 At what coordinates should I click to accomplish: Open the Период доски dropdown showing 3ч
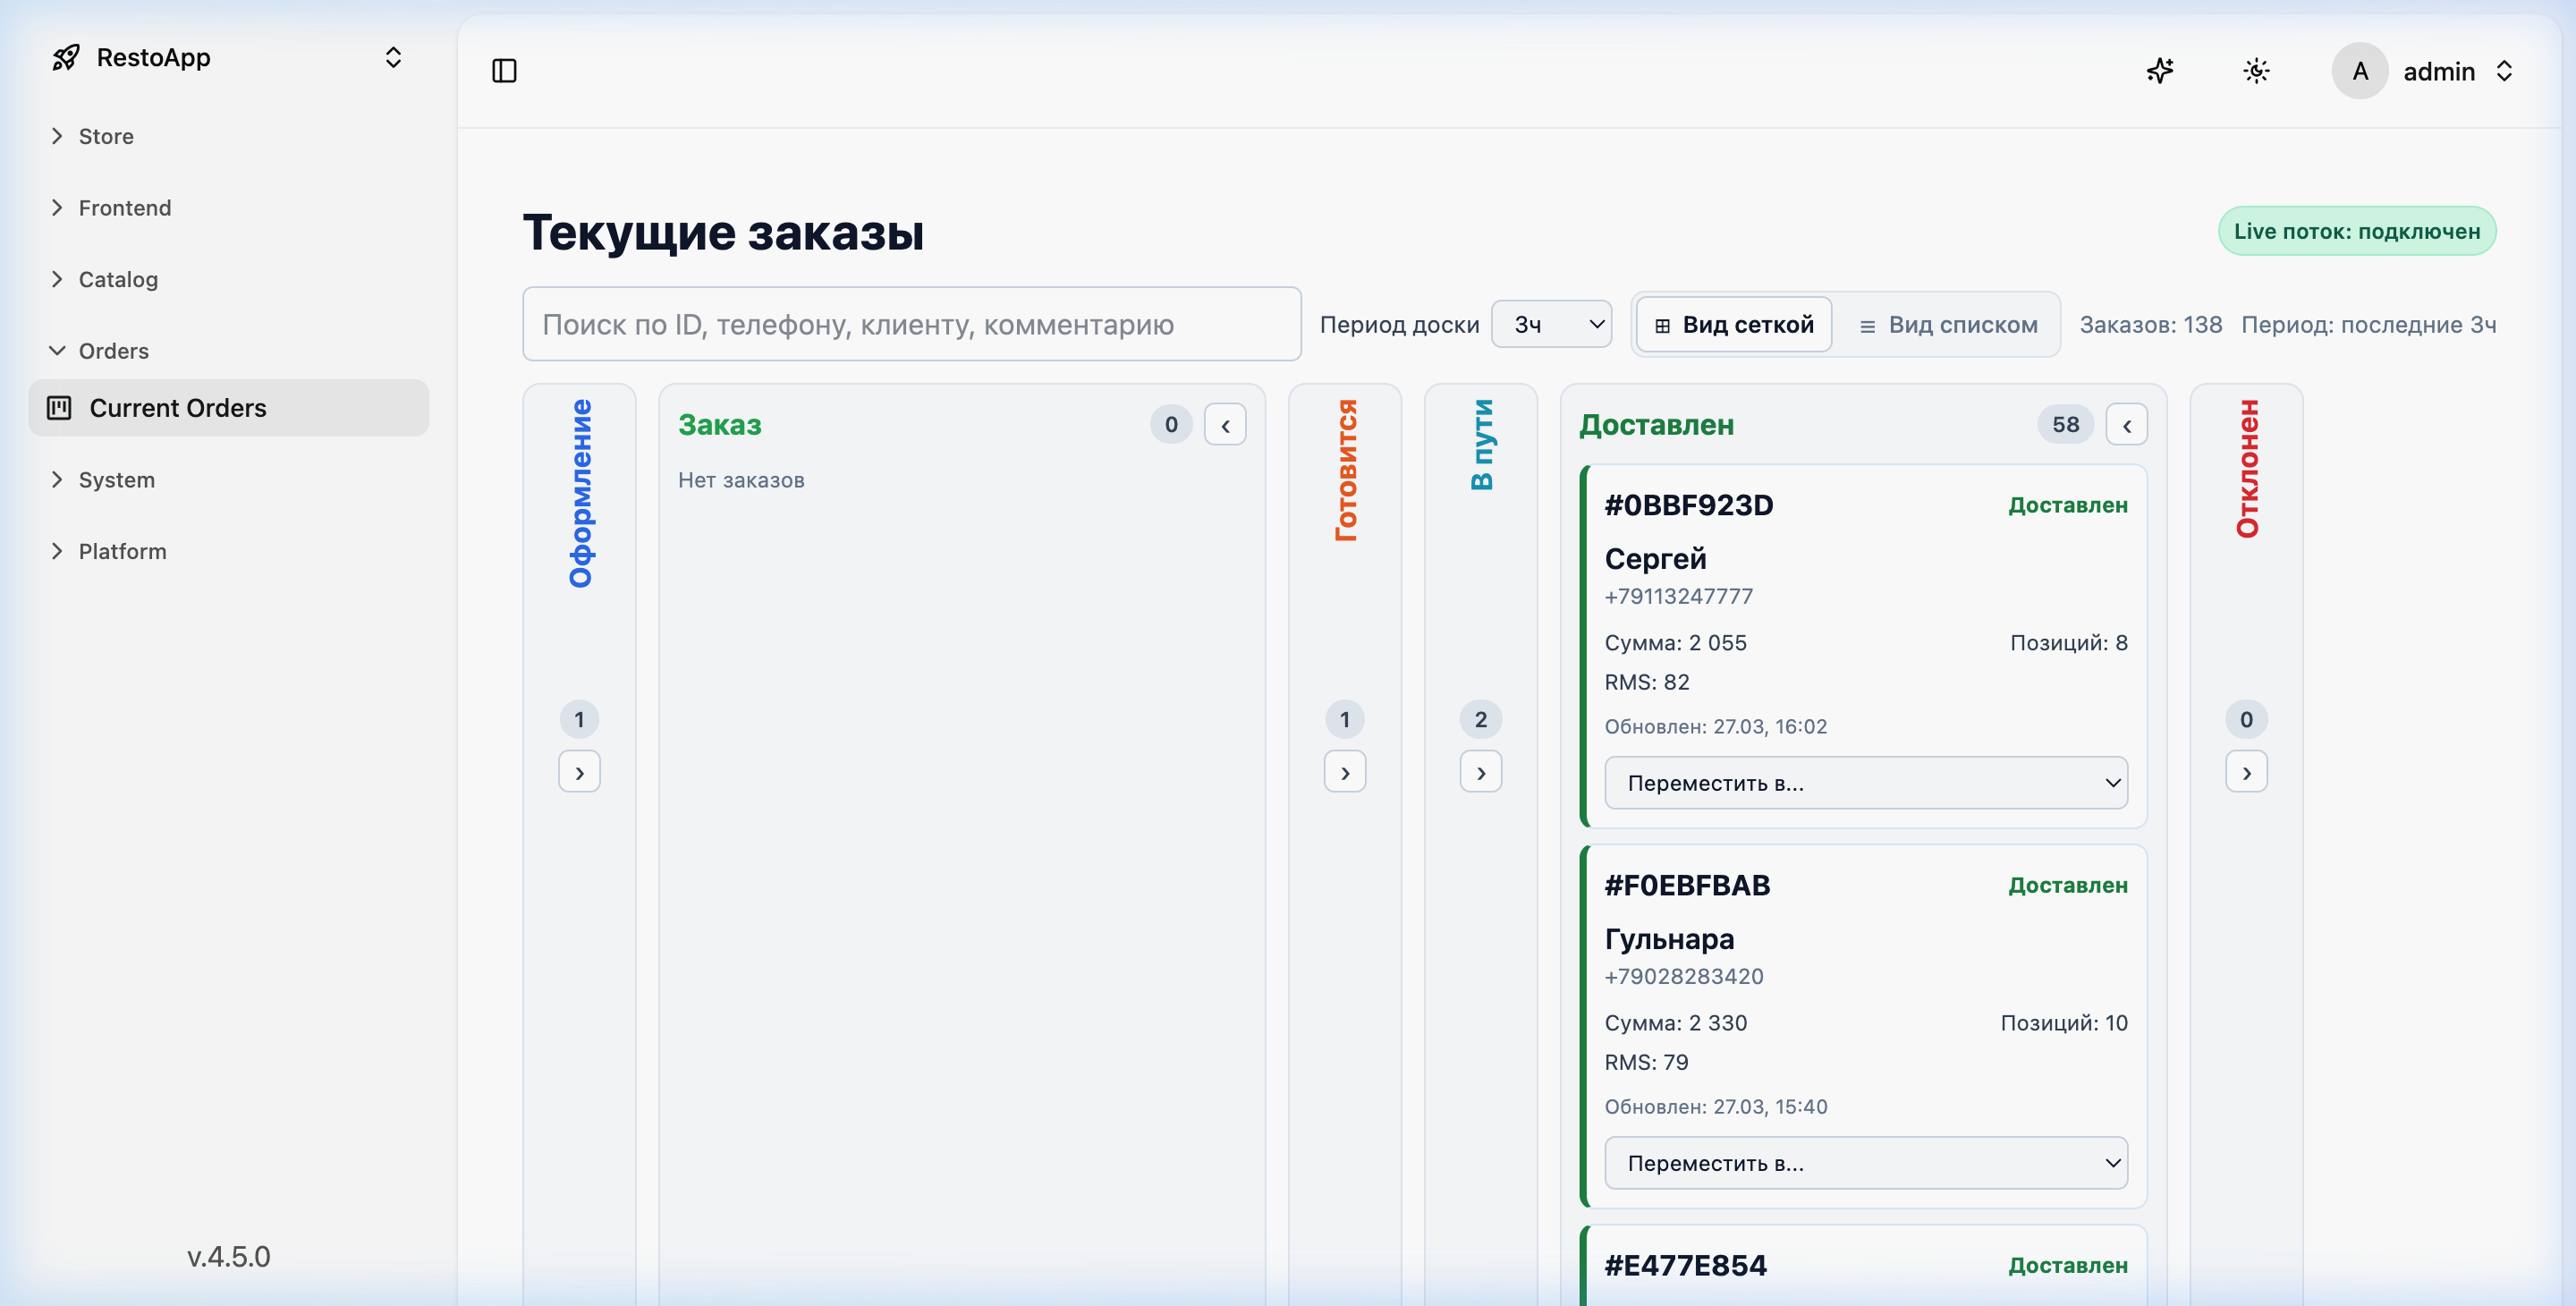click(1551, 323)
